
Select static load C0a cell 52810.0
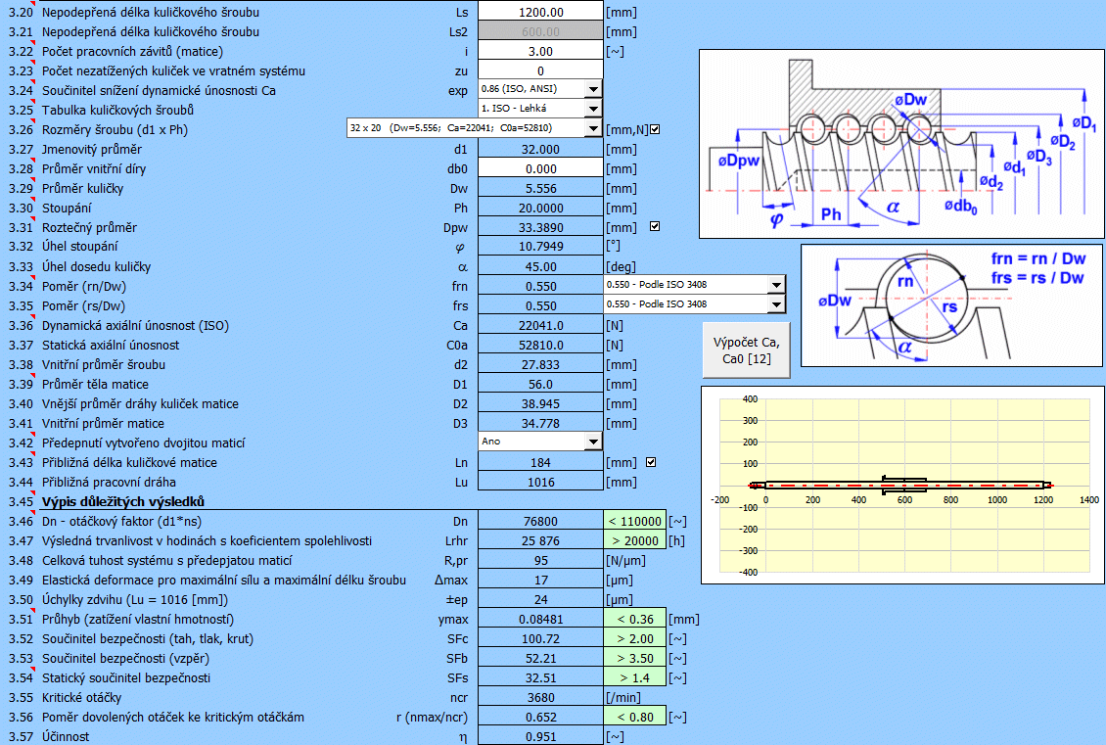[x=541, y=345]
